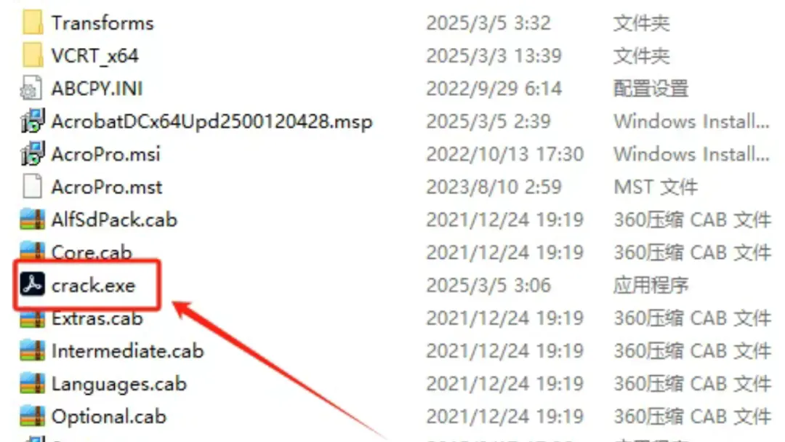The image size is (785, 442).
Task: Click the Core.cab file name
Action: click(x=92, y=252)
